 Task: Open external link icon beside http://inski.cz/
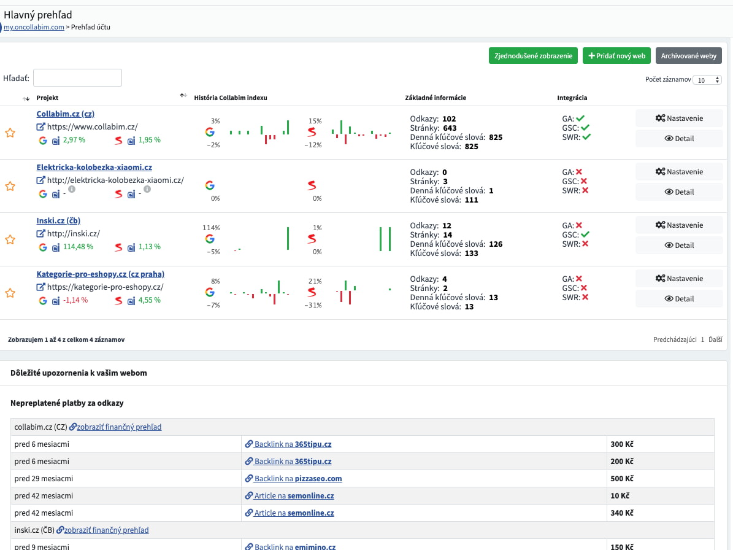click(40, 233)
